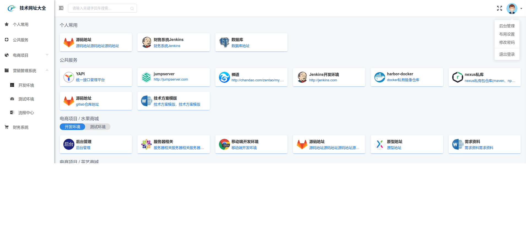Click the YAPI logo icon
526x227 pixels.
[69, 77]
